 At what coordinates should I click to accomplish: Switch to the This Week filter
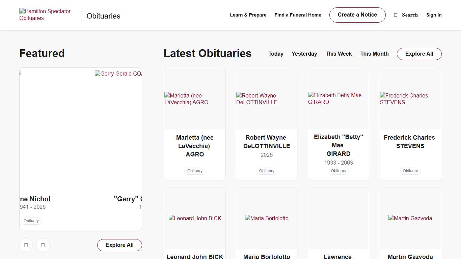pyautogui.click(x=338, y=54)
